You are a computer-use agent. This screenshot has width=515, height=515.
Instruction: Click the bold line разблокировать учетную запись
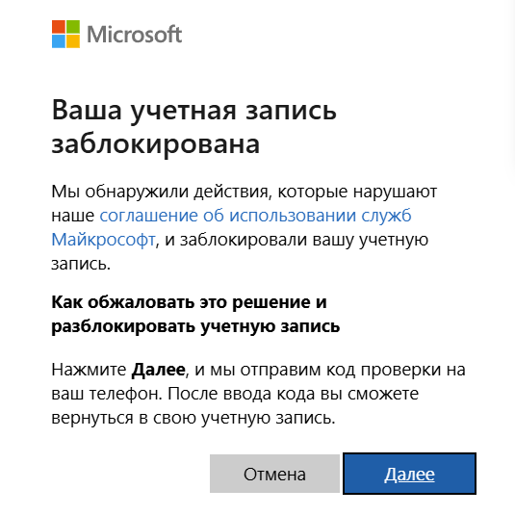click(195, 326)
